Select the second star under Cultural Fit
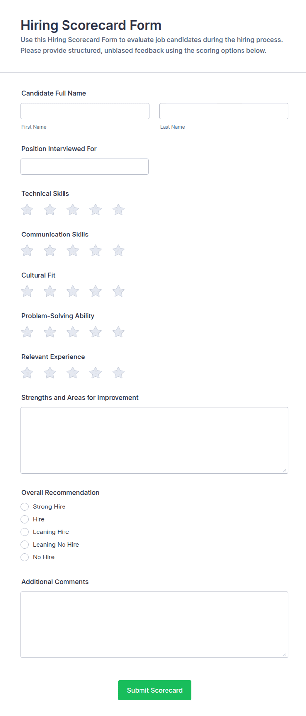This screenshot has height=716, width=306. pyautogui.click(x=50, y=291)
